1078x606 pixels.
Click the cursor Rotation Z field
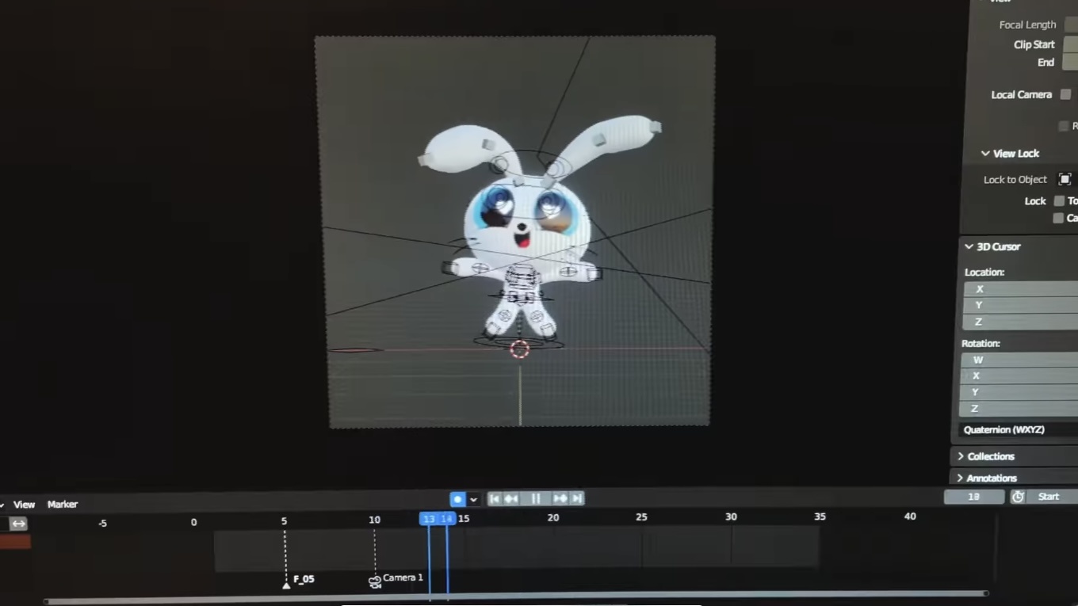[1020, 409]
